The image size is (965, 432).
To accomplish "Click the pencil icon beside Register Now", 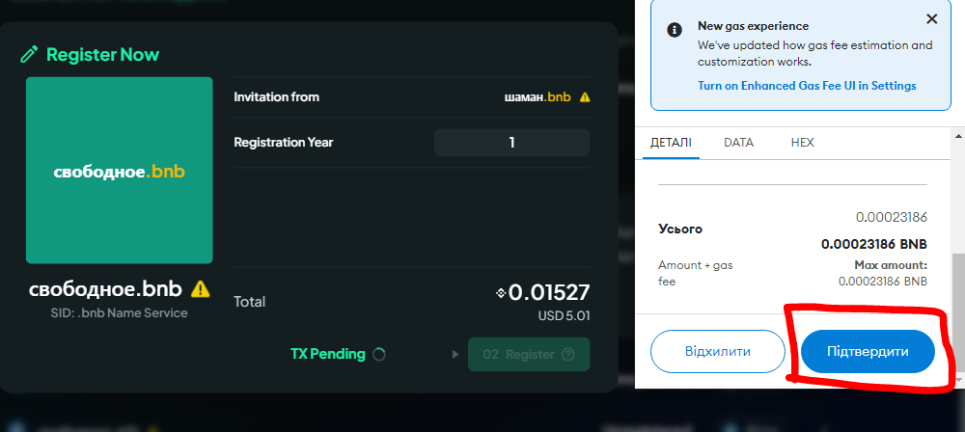I will (29, 54).
